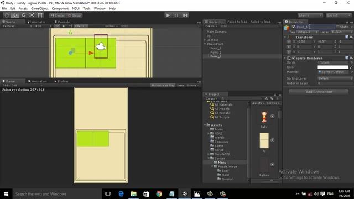Expand the SimpleSQL folder

208,154
